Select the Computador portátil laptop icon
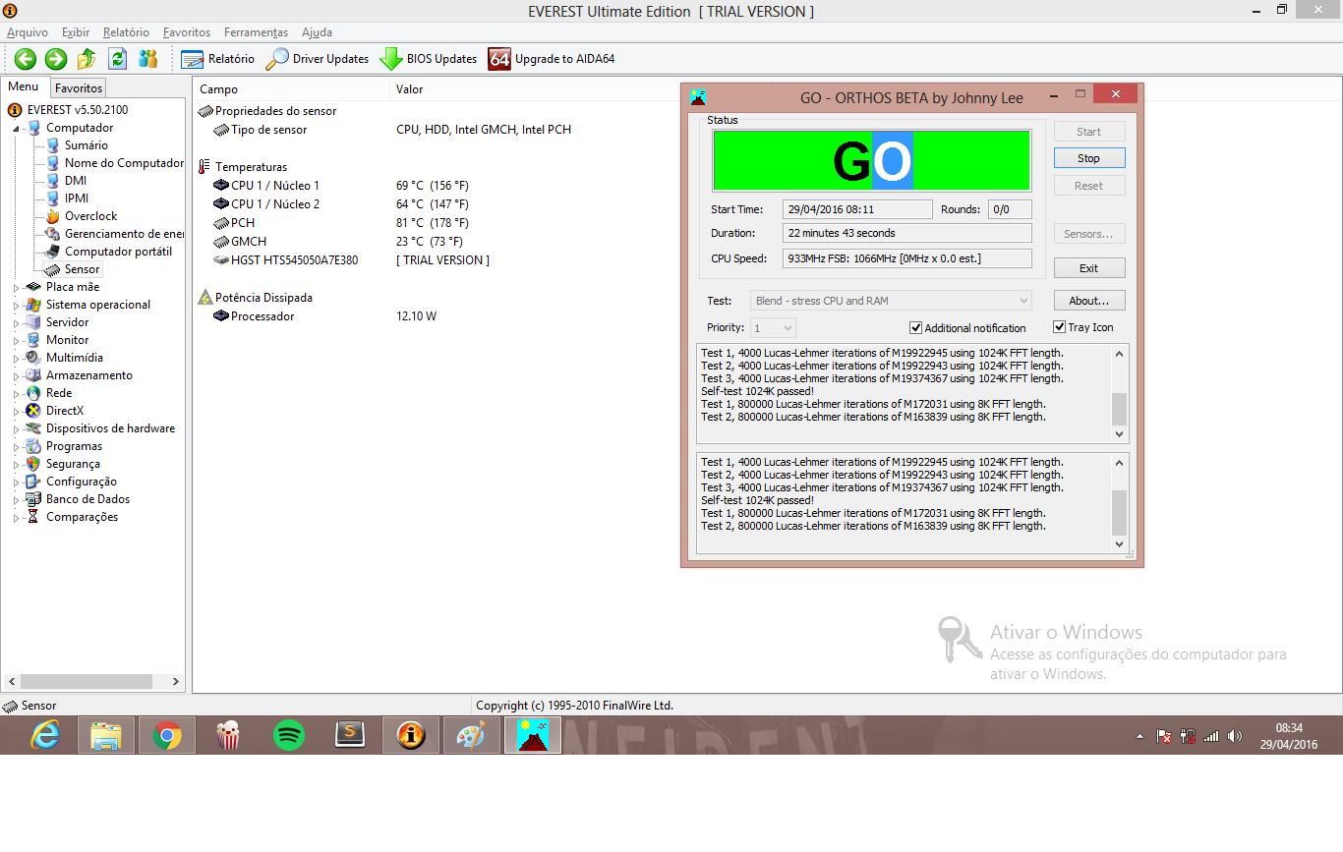Screen dimensions: 1343x852 tap(53, 252)
